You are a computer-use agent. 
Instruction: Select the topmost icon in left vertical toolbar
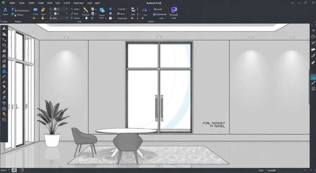4,29
